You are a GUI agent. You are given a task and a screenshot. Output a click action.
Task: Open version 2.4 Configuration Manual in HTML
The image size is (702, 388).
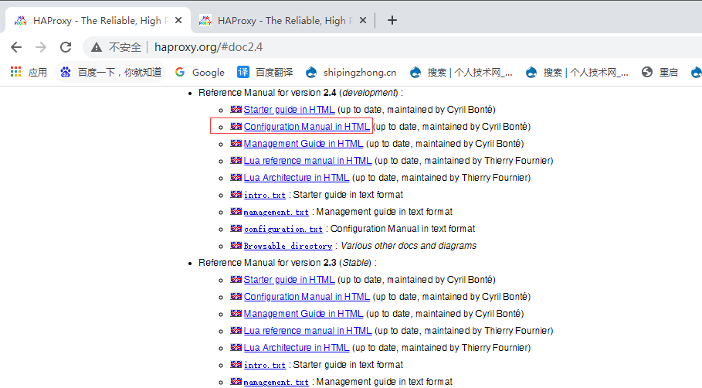(307, 127)
